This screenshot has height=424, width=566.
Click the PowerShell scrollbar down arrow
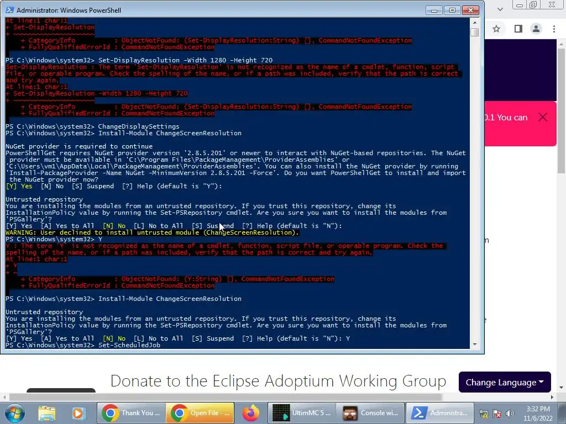pos(475,344)
